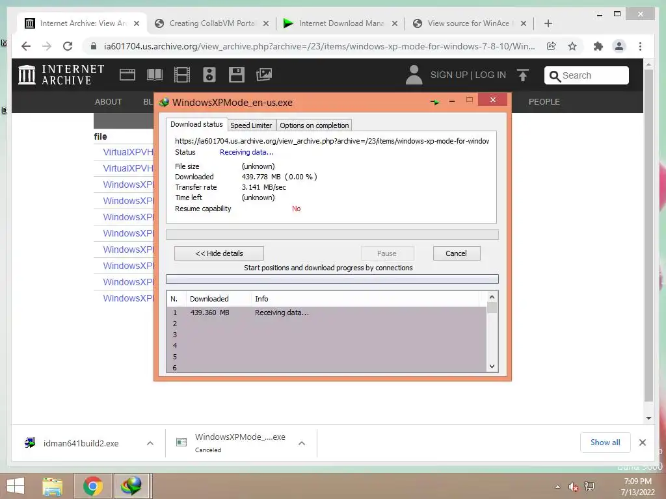Image resolution: width=666 pixels, height=499 pixels.
Task: Open first VirtualXPVH file link
Action: pyautogui.click(x=128, y=152)
